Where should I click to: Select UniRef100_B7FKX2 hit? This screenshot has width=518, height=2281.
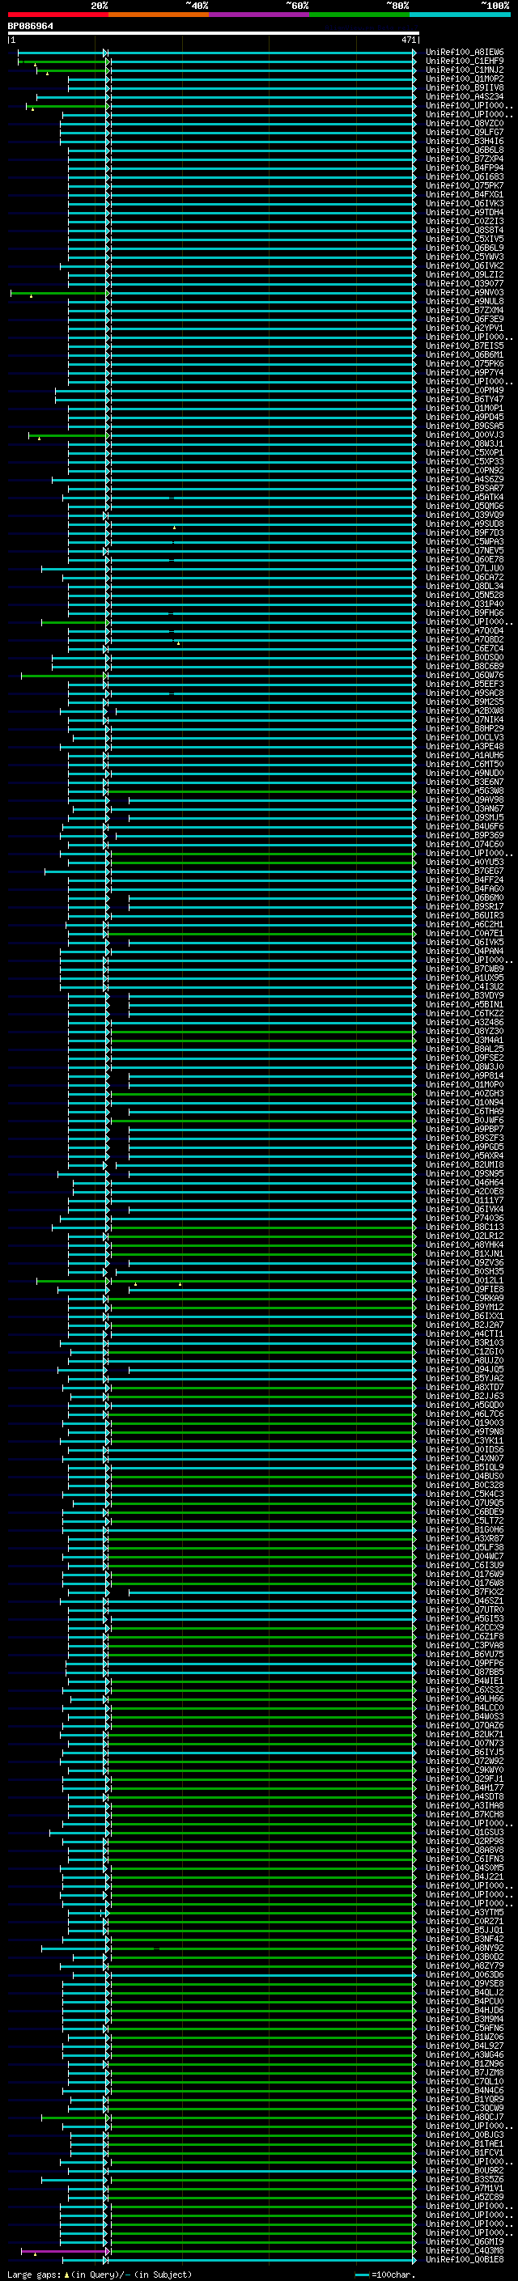(465, 1592)
